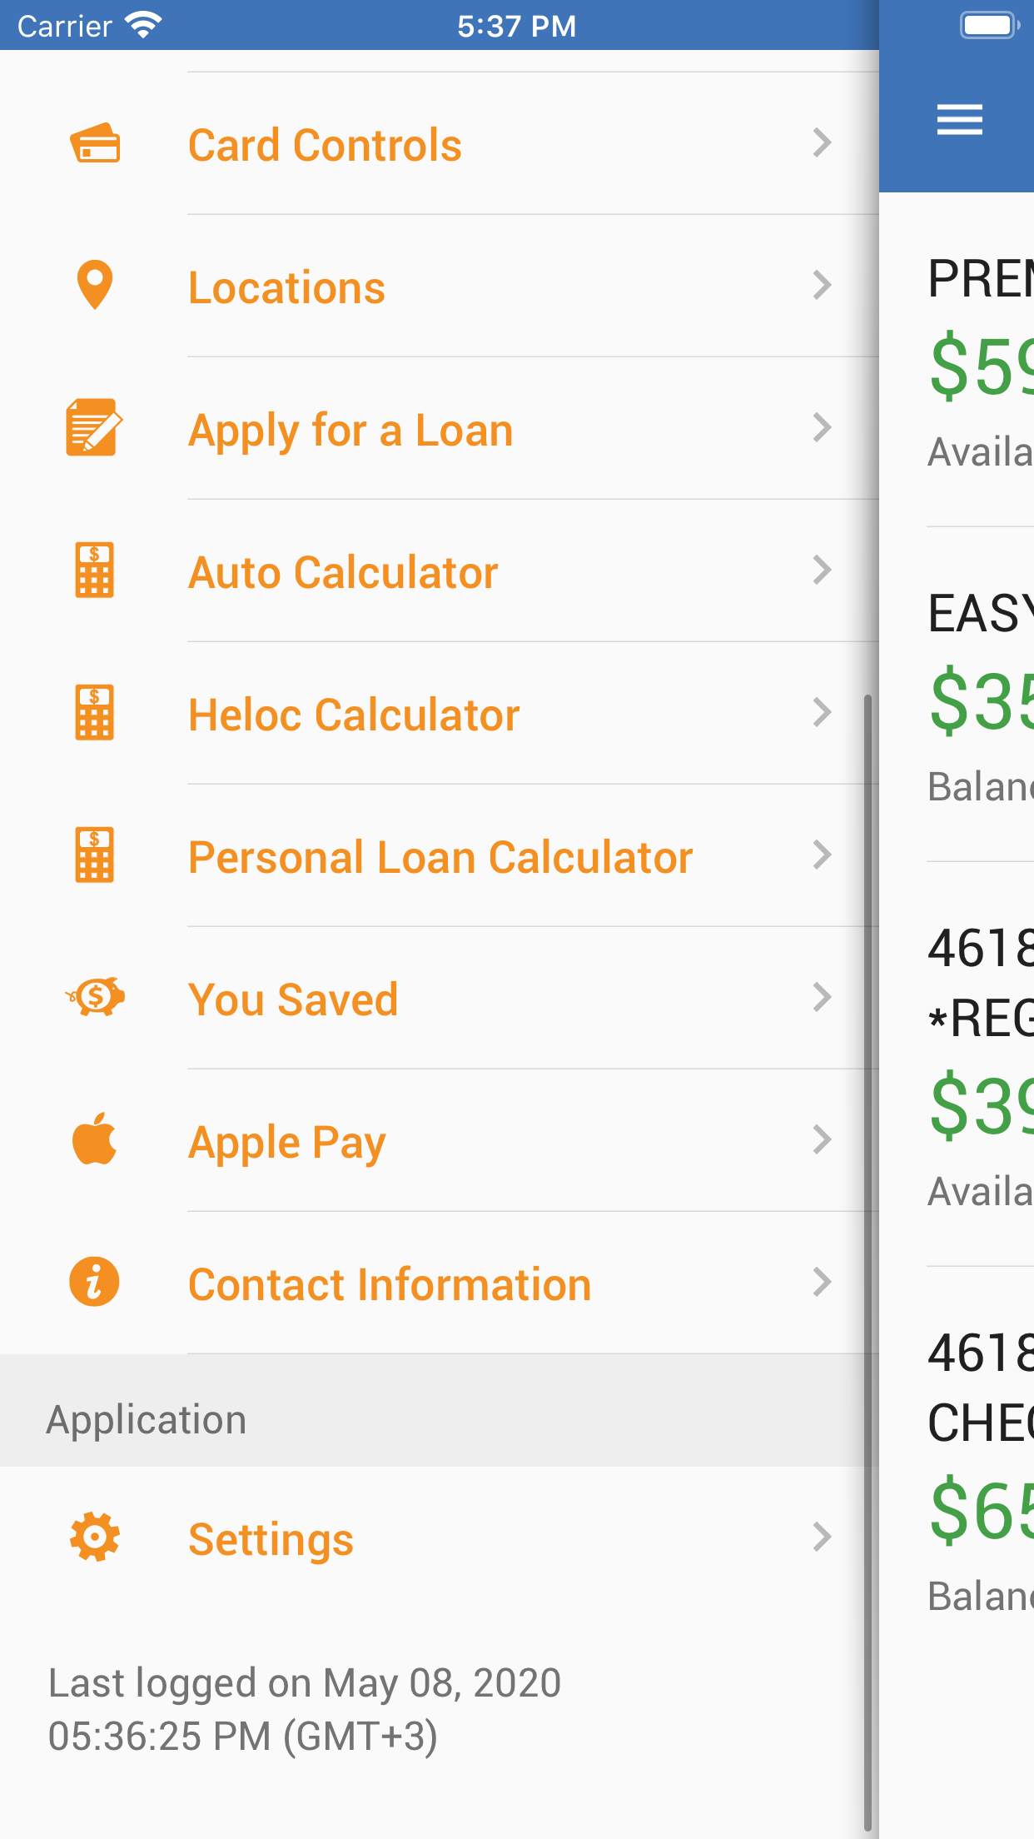The image size is (1034, 1839).
Task: Open the Contact Information link
Action: (x=390, y=1284)
